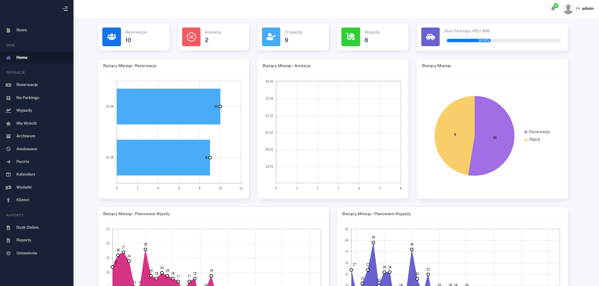Click the Nie Wrócili star icon
This screenshot has height=286, width=599.
click(x=9, y=123)
